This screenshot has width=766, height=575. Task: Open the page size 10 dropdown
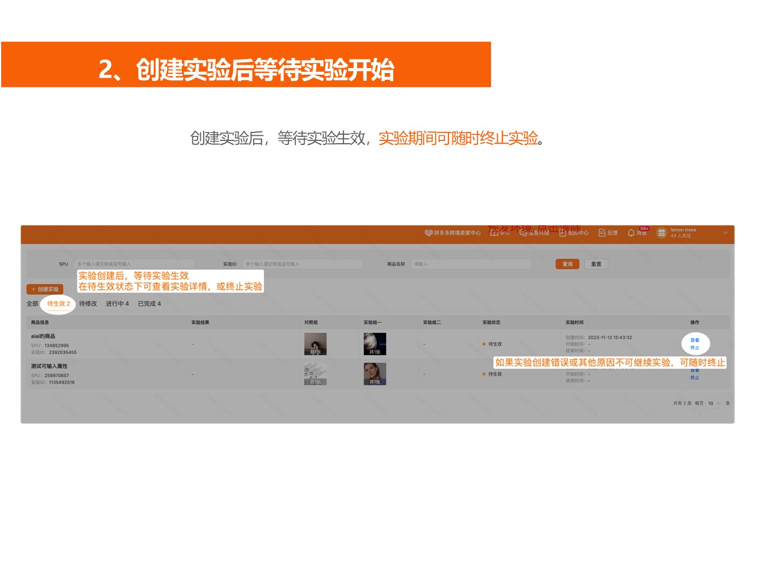714,403
